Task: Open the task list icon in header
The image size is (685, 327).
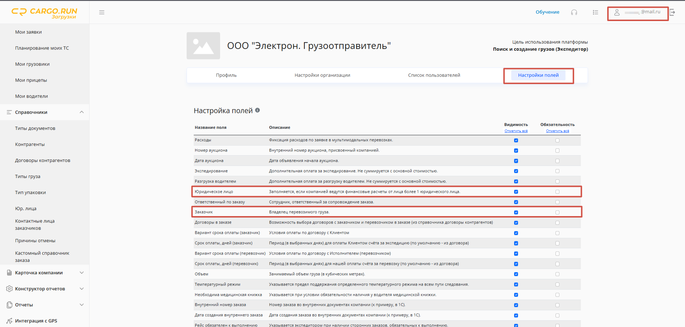Action: (595, 12)
